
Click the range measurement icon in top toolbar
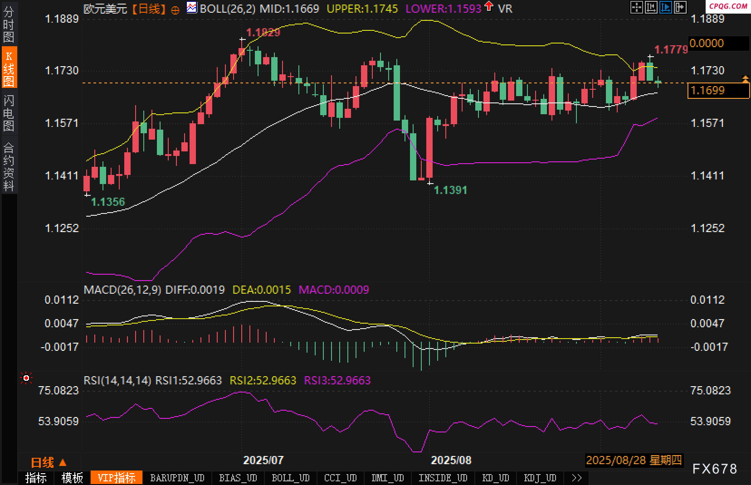(651, 7)
